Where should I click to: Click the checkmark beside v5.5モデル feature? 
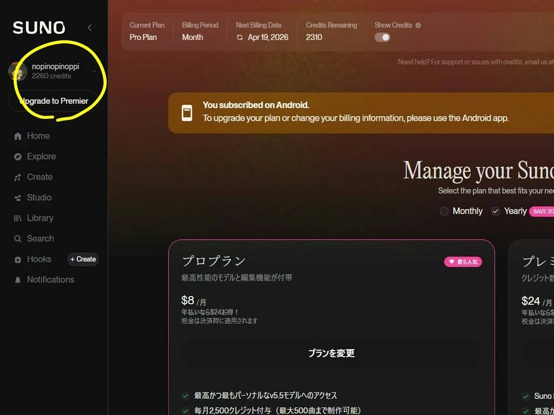(x=186, y=396)
